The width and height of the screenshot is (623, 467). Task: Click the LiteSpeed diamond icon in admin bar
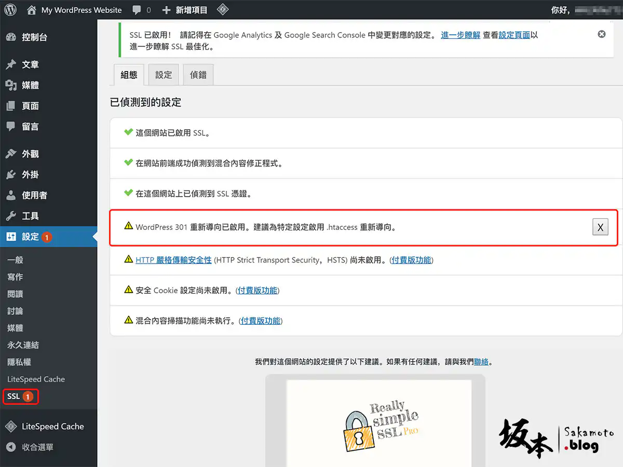coord(222,10)
